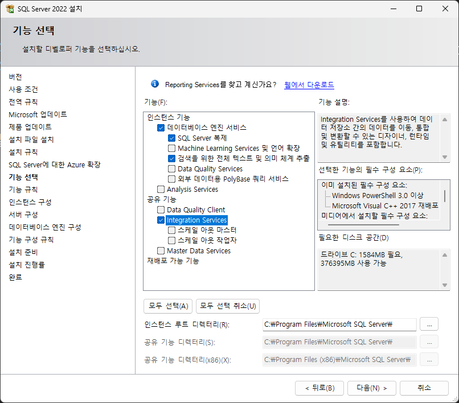Enable Machine Learning Services 및 언어 확장

(x=171, y=149)
